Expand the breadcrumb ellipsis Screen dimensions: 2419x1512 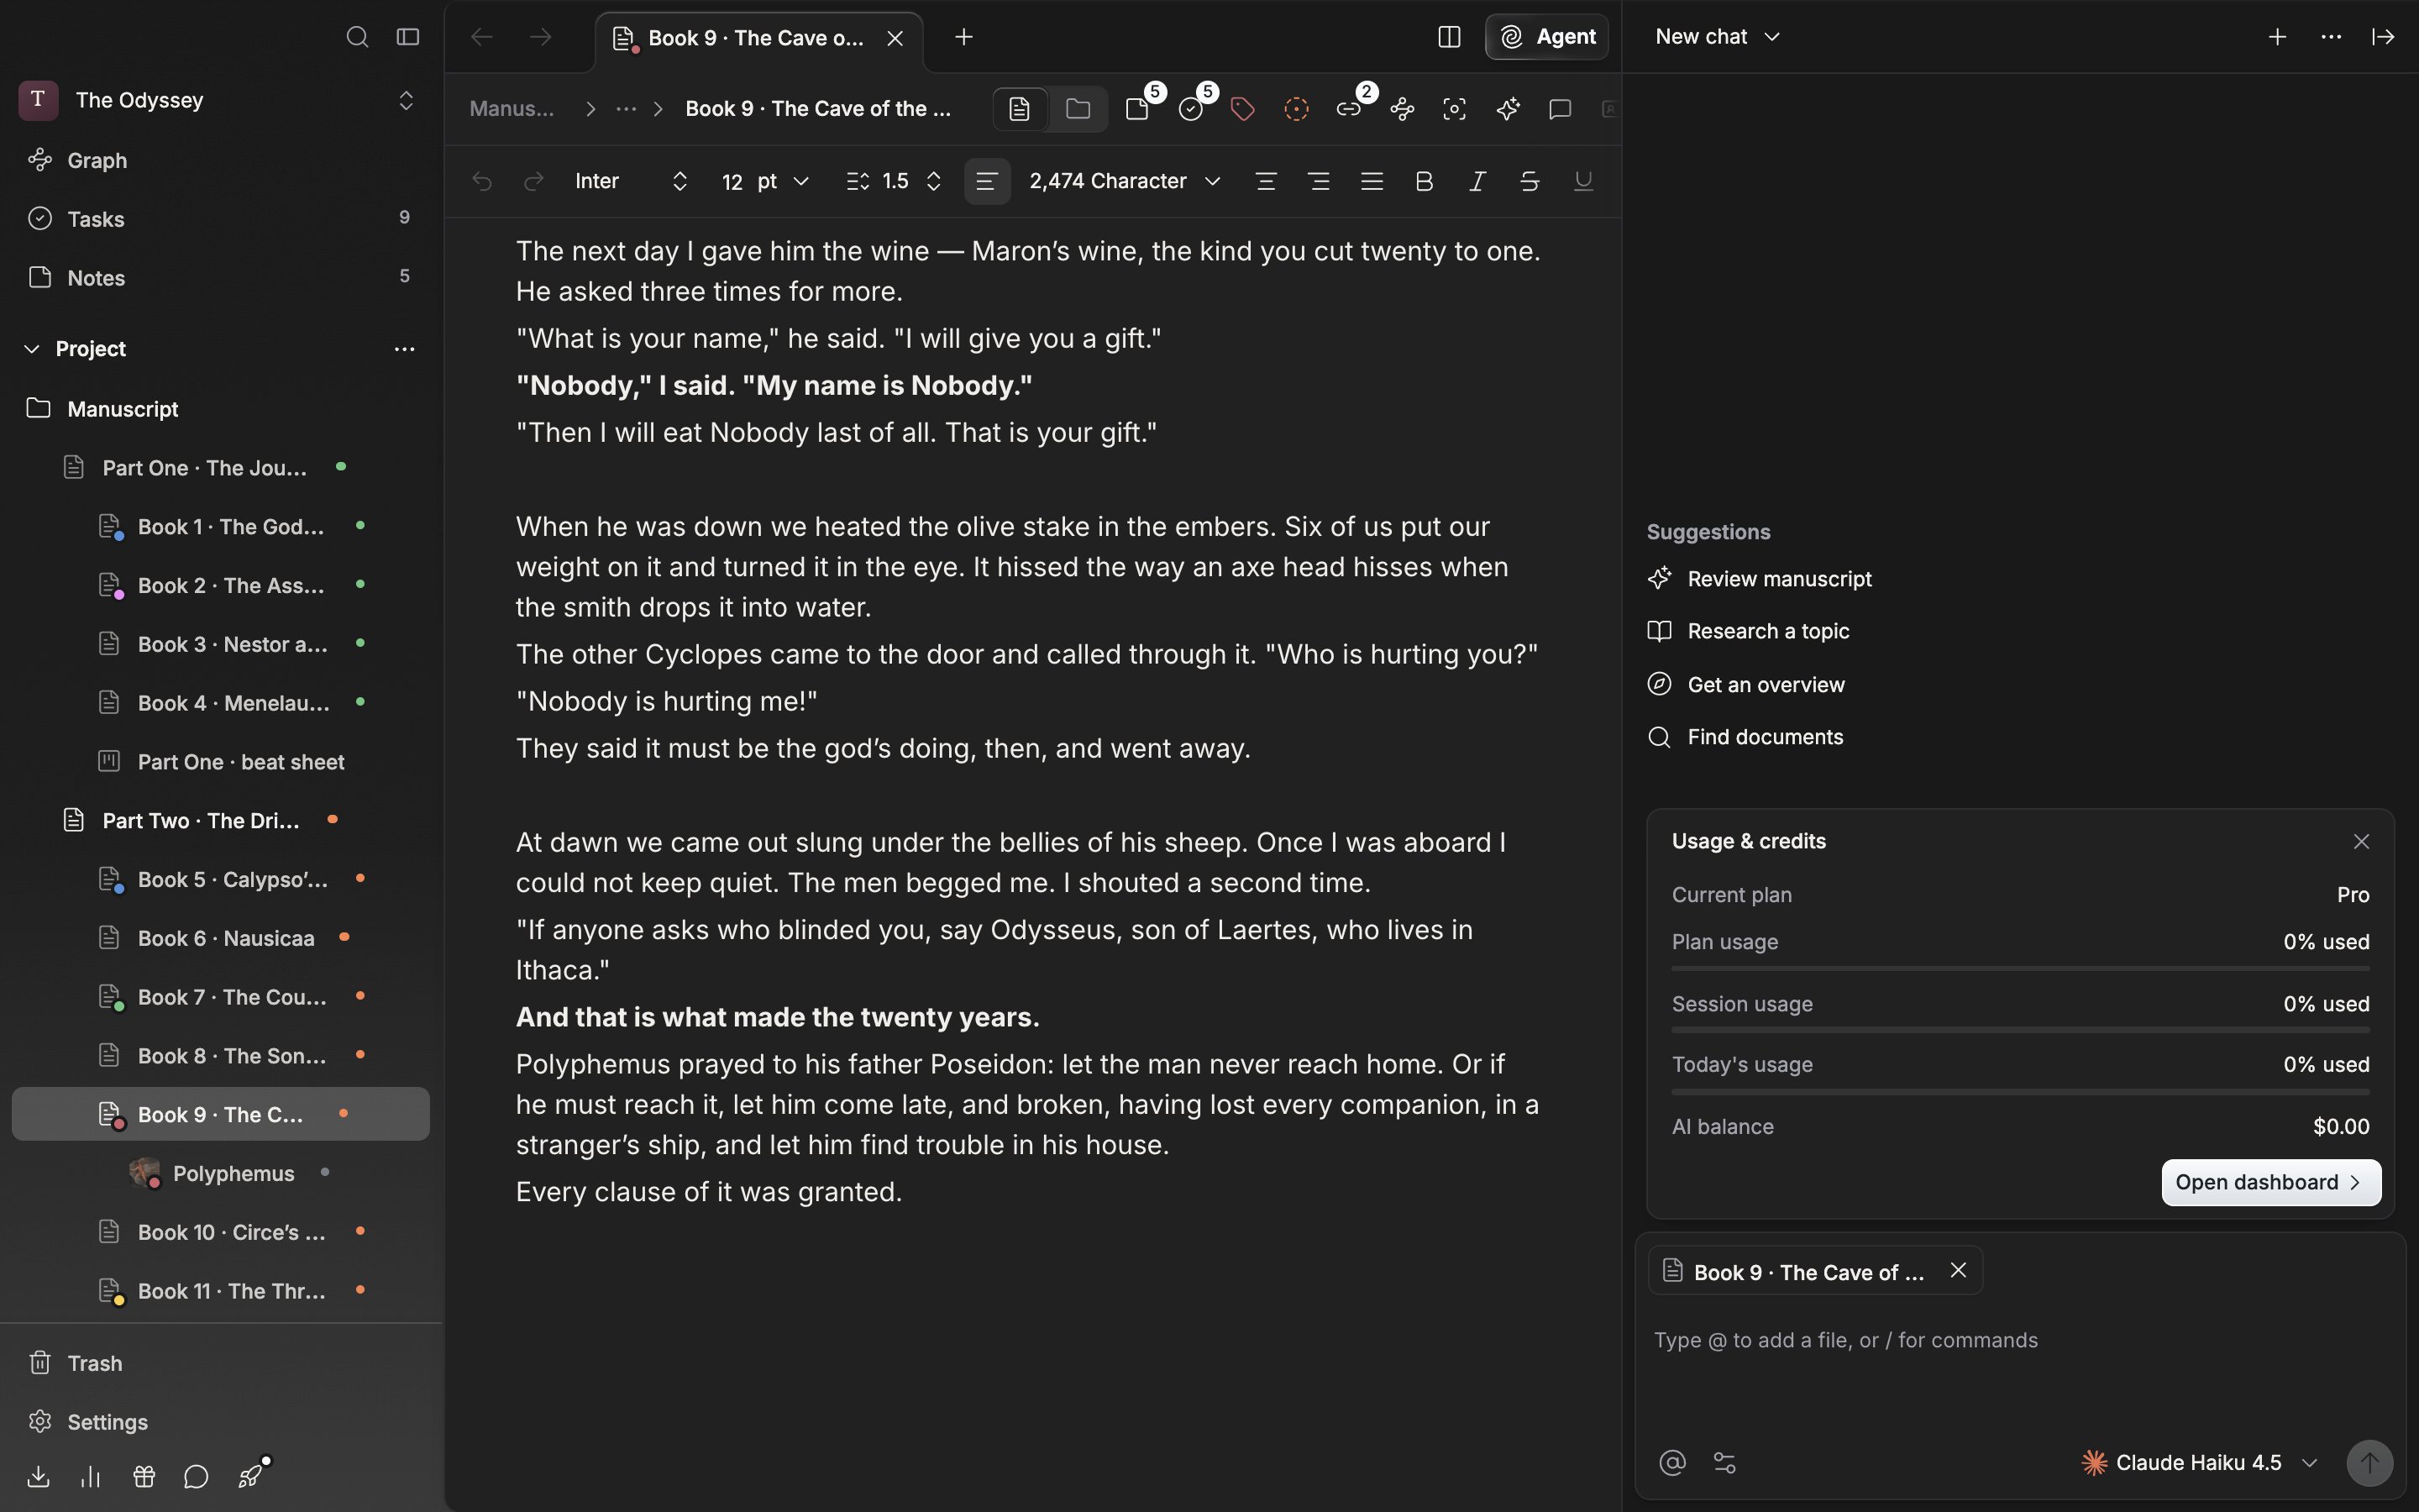pos(626,109)
